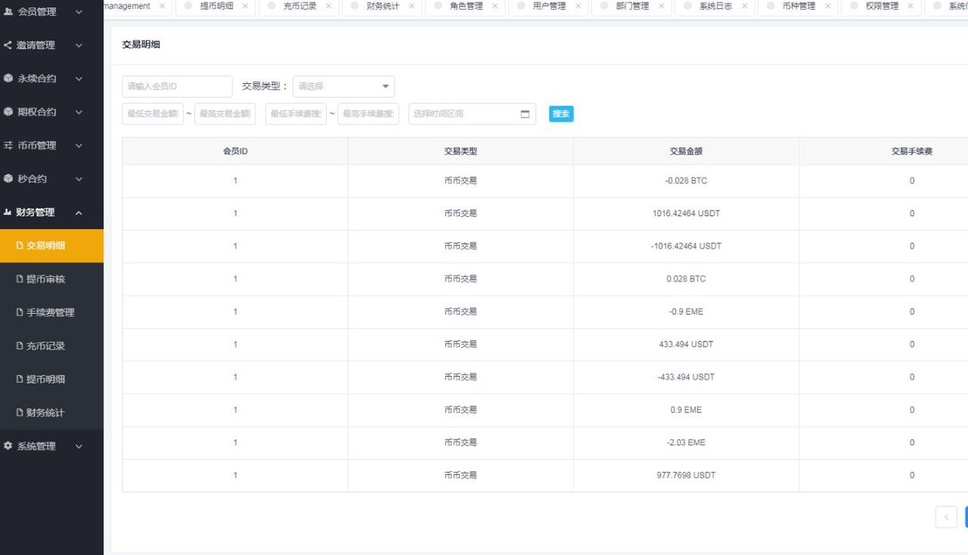The height and width of the screenshot is (555, 968).
Task: Open 提币明细 in the sidebar
Action: point(52,379)
